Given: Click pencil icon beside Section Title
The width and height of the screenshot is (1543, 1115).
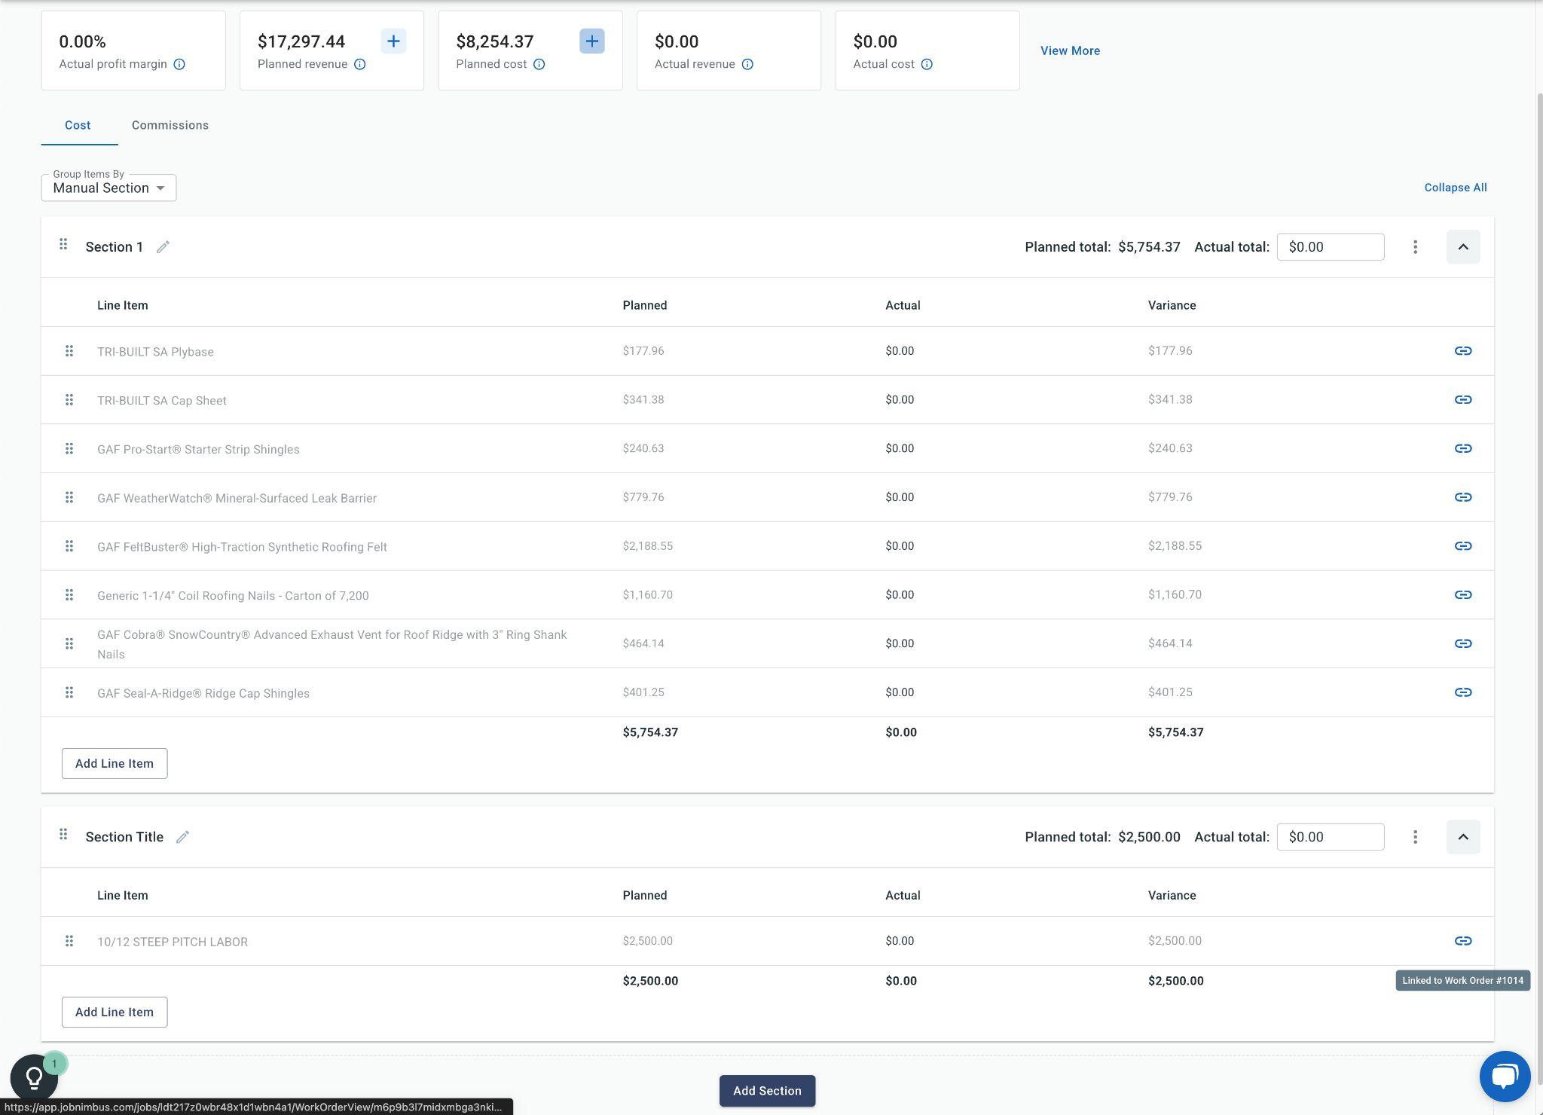Looking at the screenshot, I should (x=182, y=837).
